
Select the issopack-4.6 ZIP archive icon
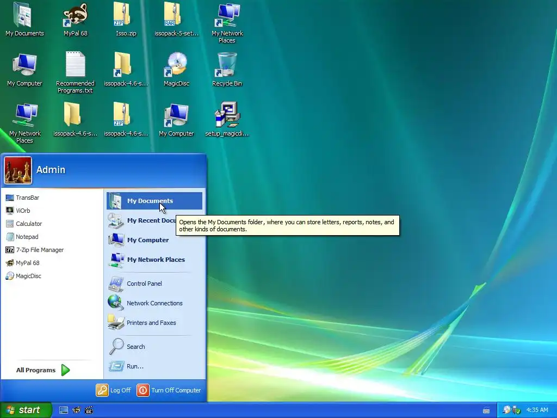click(126, 120)
